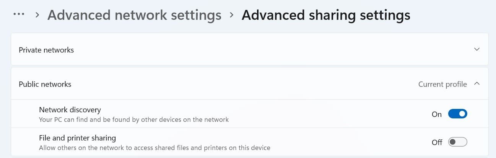Image resolution: width=496 pixels, height=158 pixels.
Task: Select the Network discovery setting title
Action: coord(70,110)
